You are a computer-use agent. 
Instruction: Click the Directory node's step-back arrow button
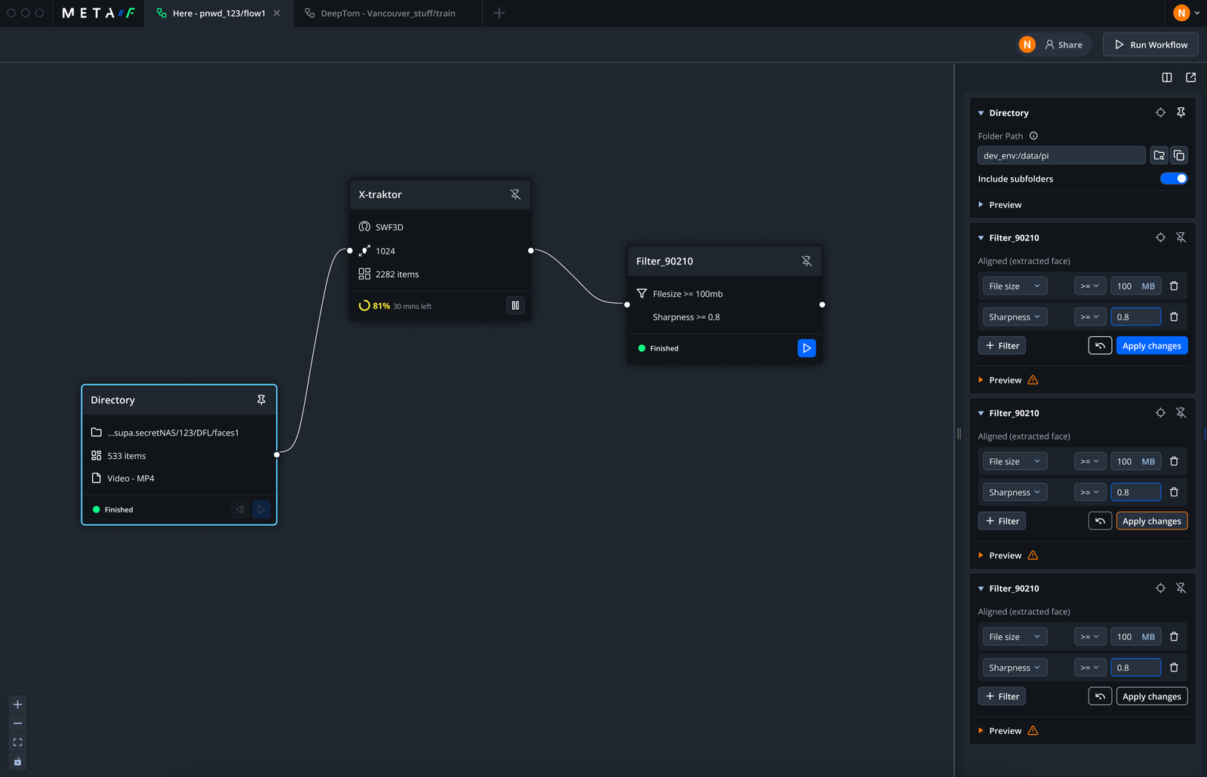pos(240,509)
